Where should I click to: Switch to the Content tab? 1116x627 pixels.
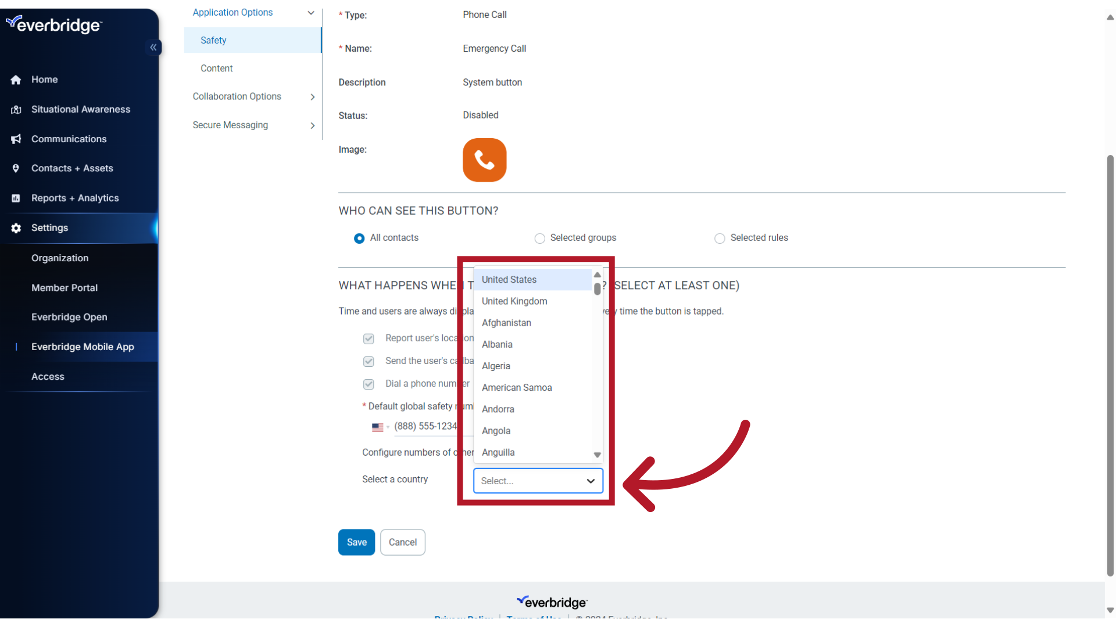pos(216,68)
